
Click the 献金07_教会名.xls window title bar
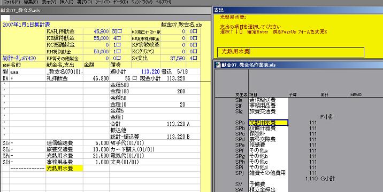coord(105,11)
